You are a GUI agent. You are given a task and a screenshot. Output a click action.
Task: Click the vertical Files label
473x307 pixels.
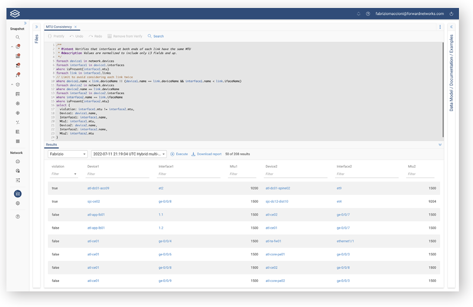pos(37,39)
